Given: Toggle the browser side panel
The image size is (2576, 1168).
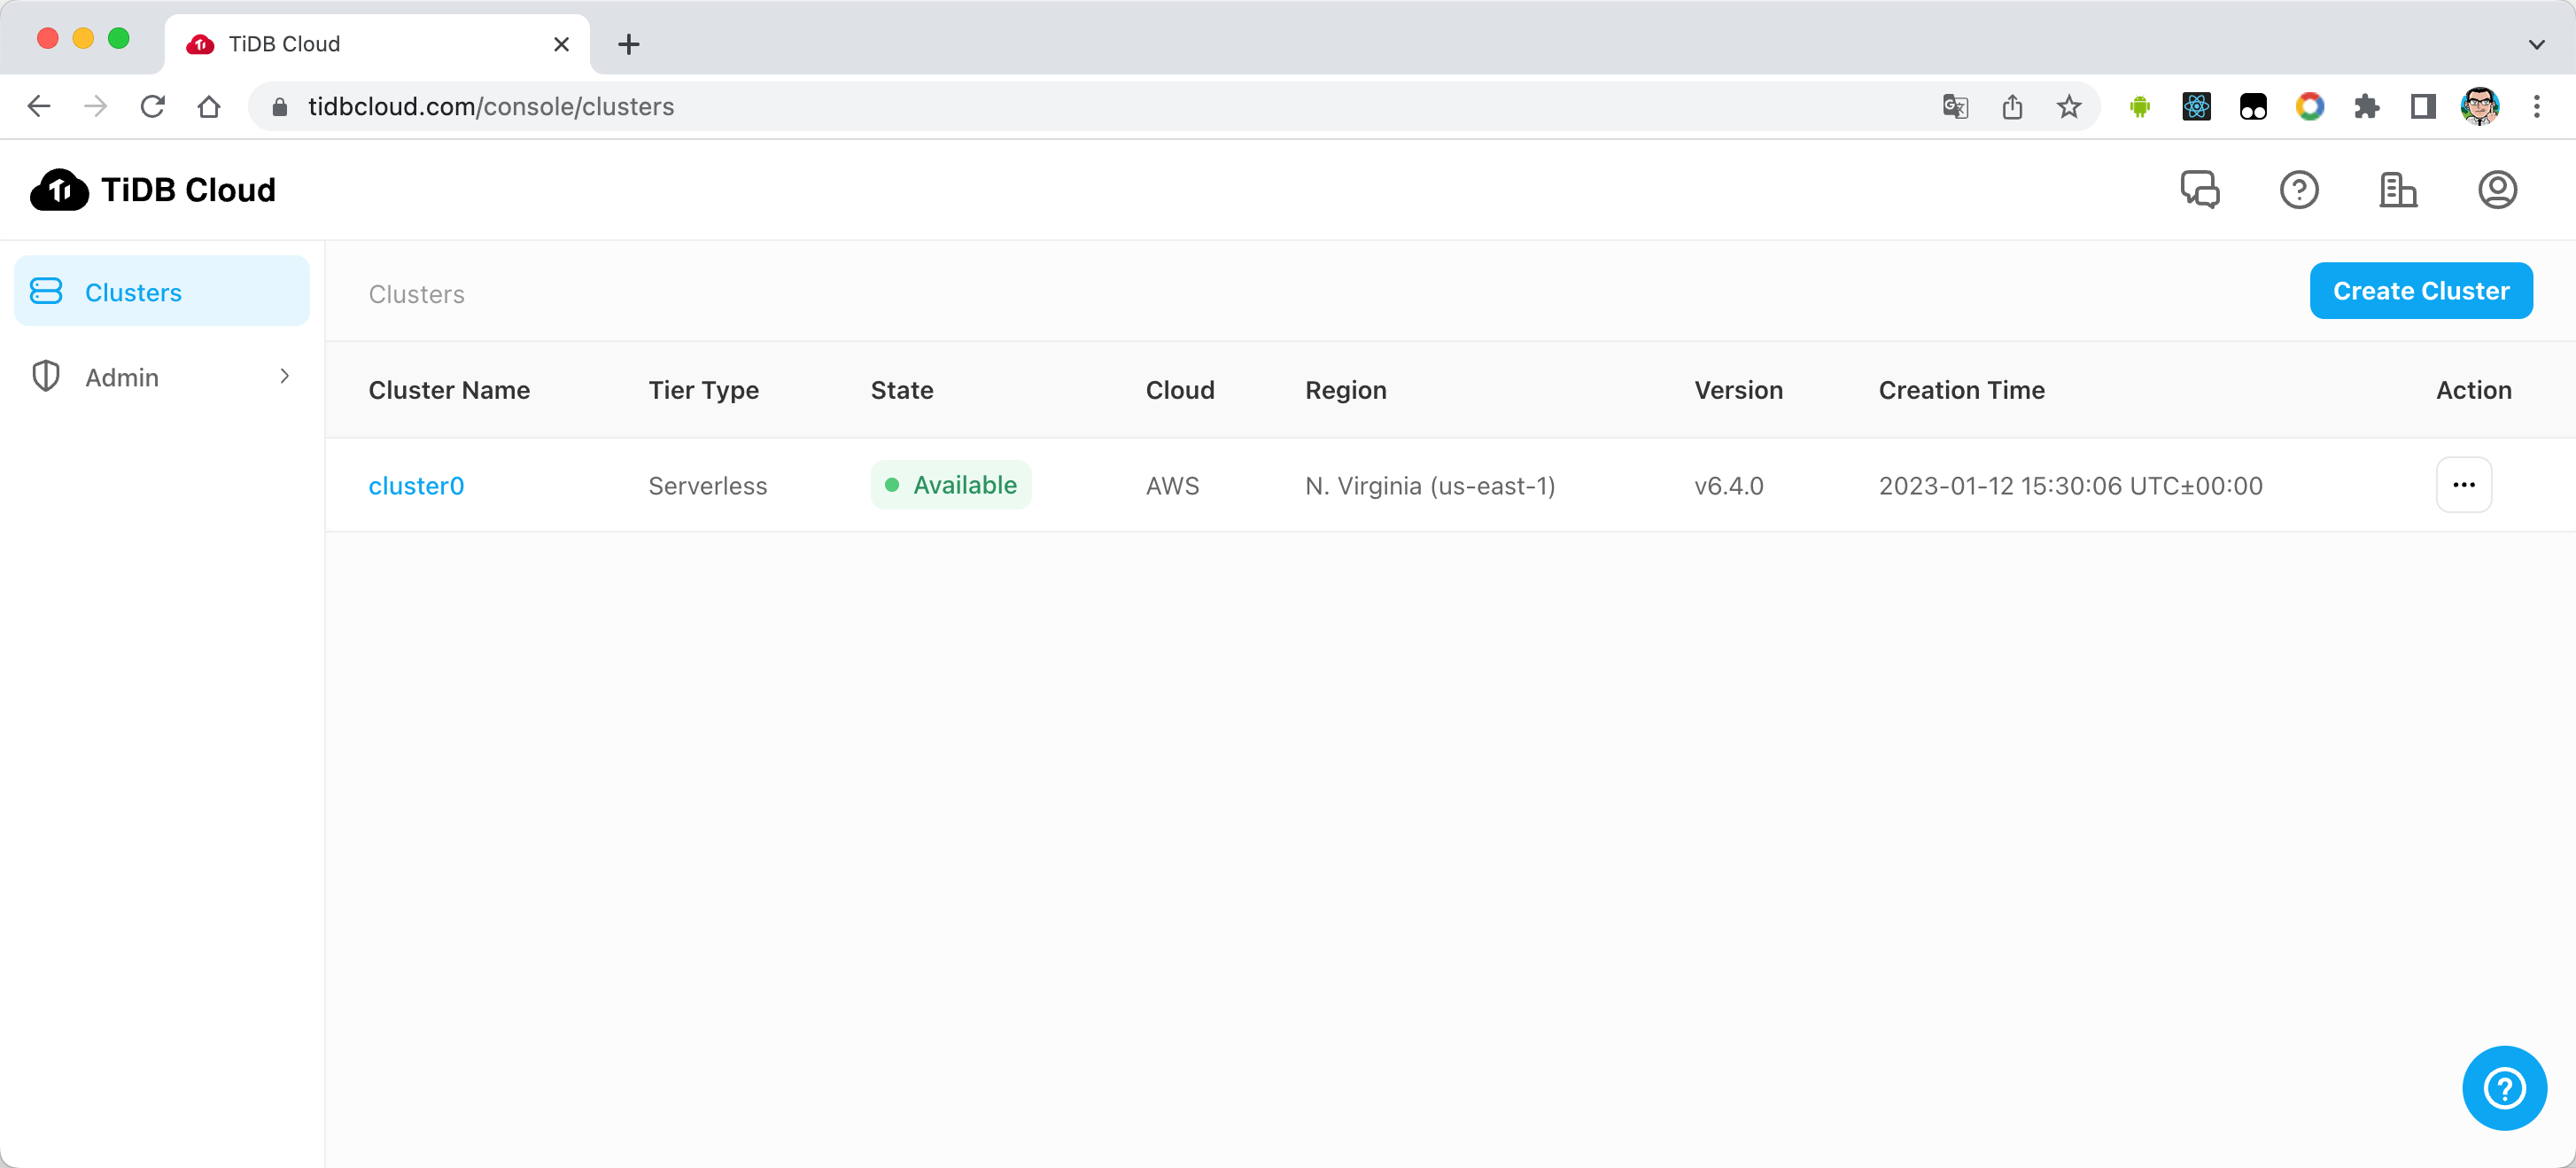Looking at the screenshot, I should (2423, 106).
